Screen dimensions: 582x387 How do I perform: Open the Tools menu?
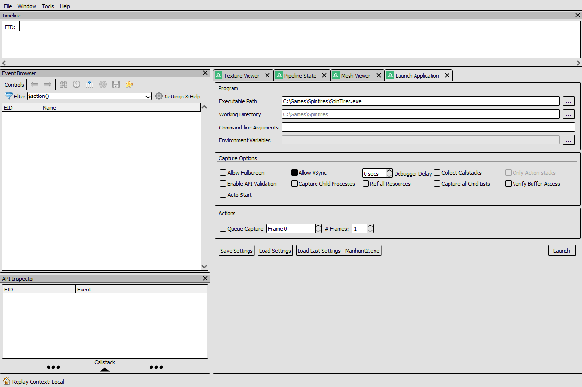[x=48, y=6]
